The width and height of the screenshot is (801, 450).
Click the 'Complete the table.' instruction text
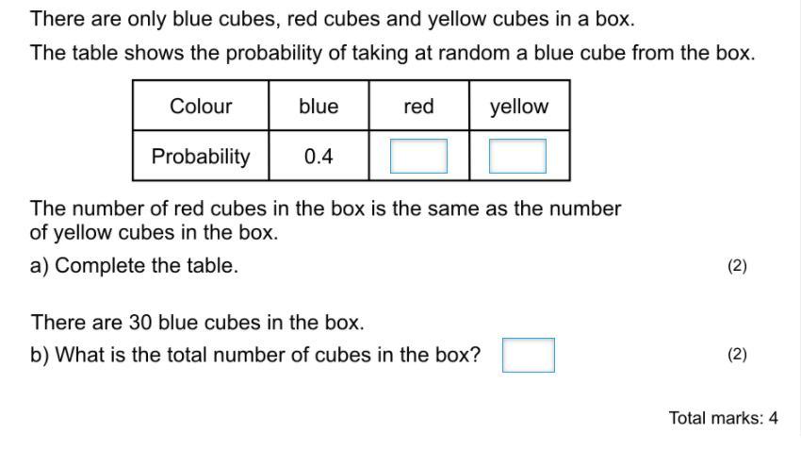(147, 266)
